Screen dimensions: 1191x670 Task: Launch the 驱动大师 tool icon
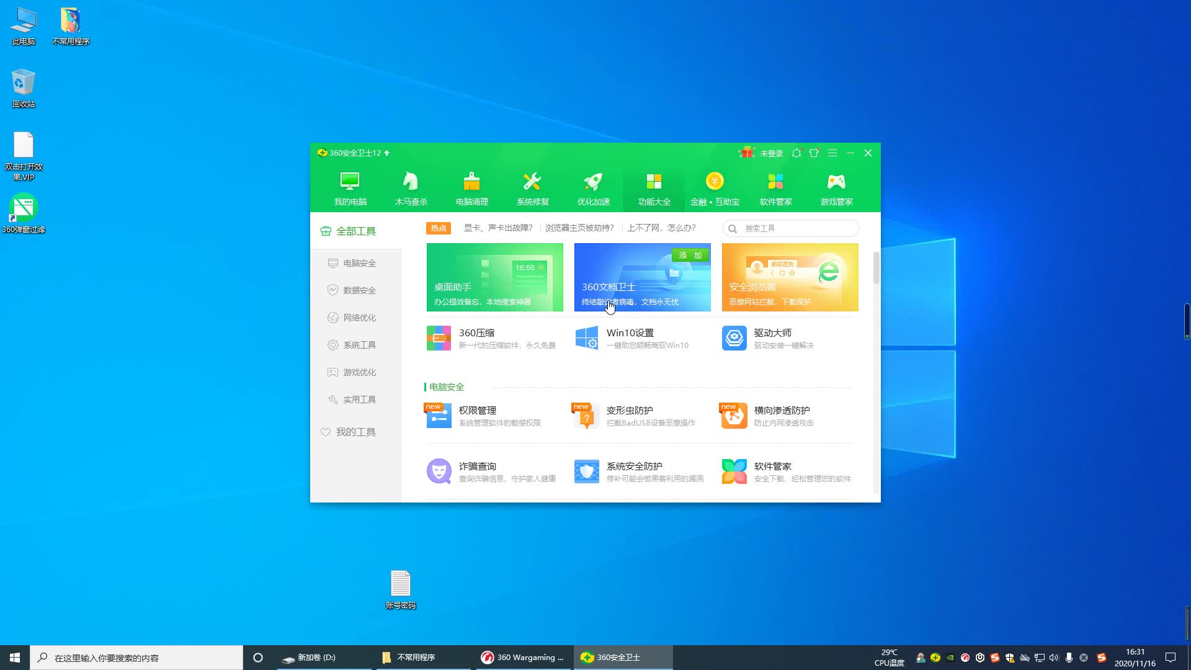click(x=734, y=338)
